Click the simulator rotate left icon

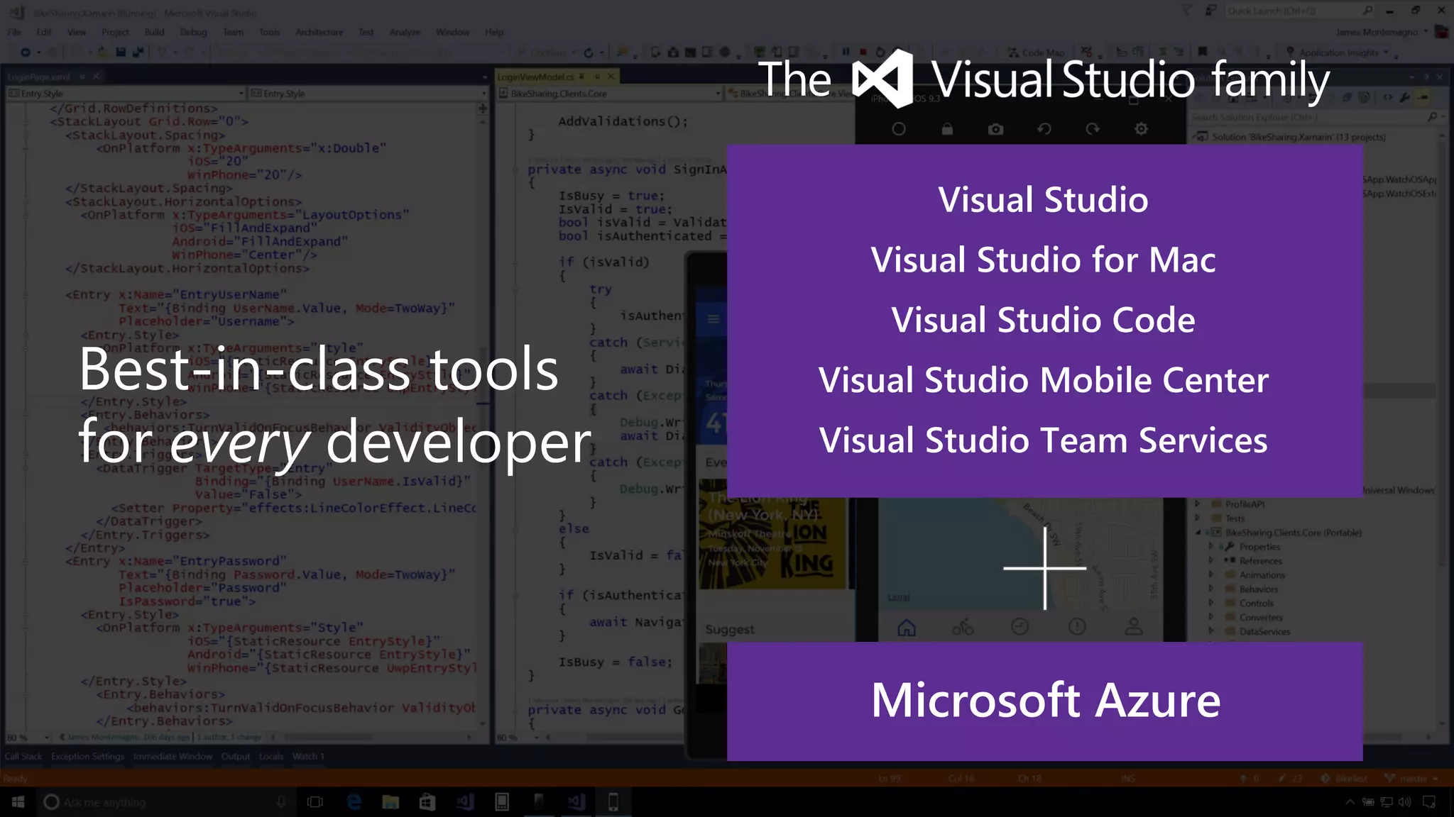(x=1044, y=129)
